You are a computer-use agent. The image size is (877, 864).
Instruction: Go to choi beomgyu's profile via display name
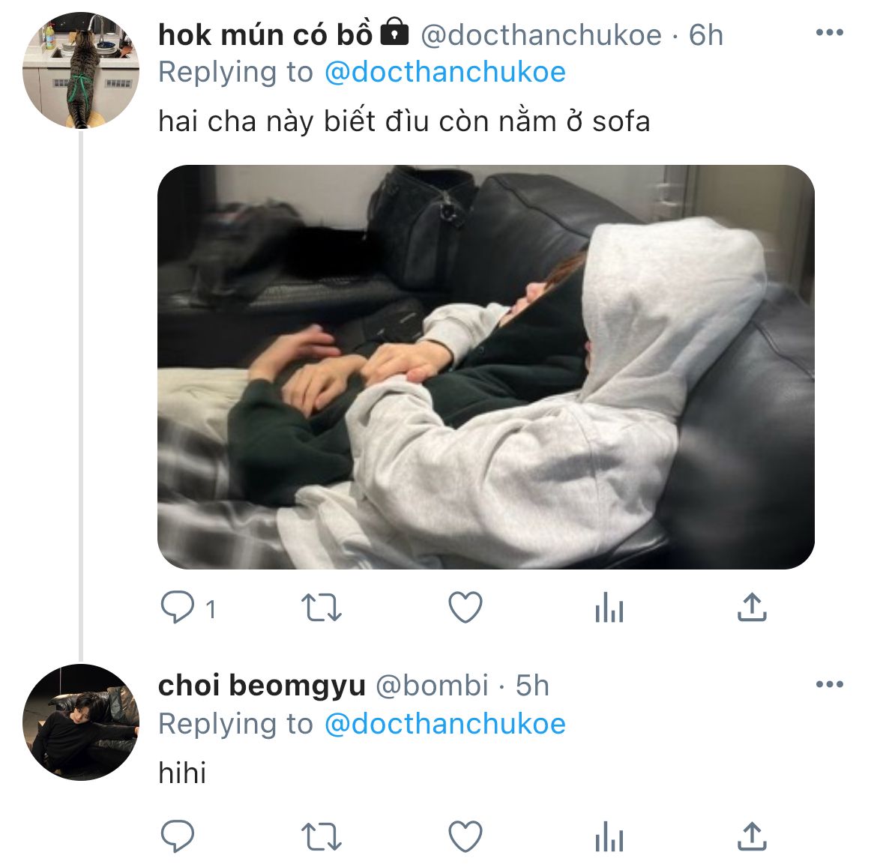click(x=262, y=686)
